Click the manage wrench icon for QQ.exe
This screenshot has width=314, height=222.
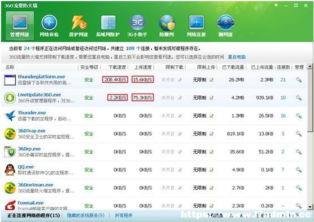point(299,170)
